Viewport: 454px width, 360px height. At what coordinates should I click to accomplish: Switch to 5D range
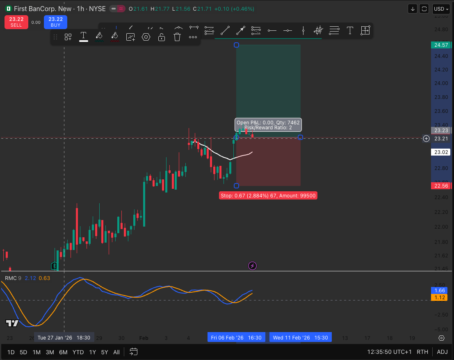coord(23,352)
